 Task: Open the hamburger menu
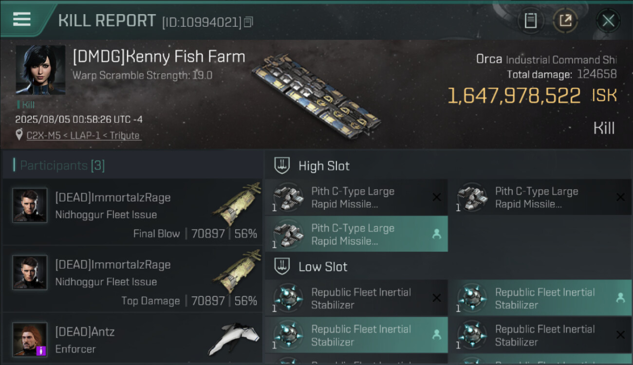[22, 19]
